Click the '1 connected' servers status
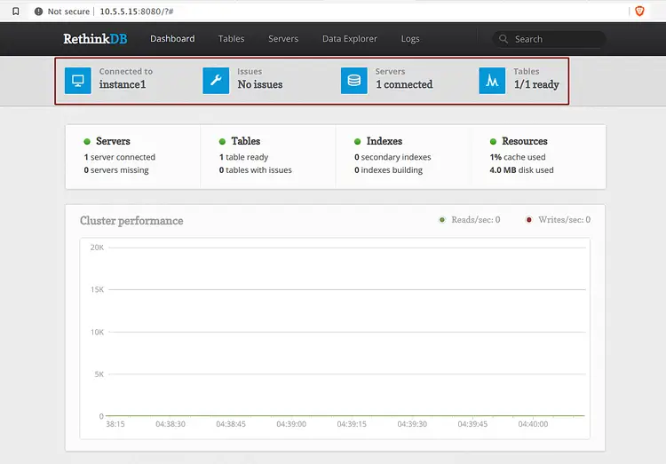 (404, 84)
